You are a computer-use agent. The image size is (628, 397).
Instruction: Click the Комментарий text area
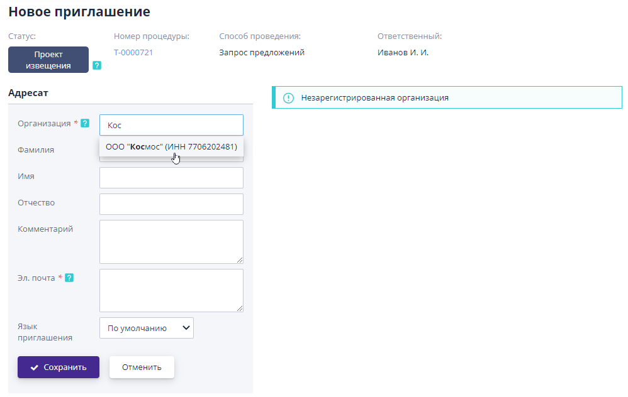pos(171,242)
